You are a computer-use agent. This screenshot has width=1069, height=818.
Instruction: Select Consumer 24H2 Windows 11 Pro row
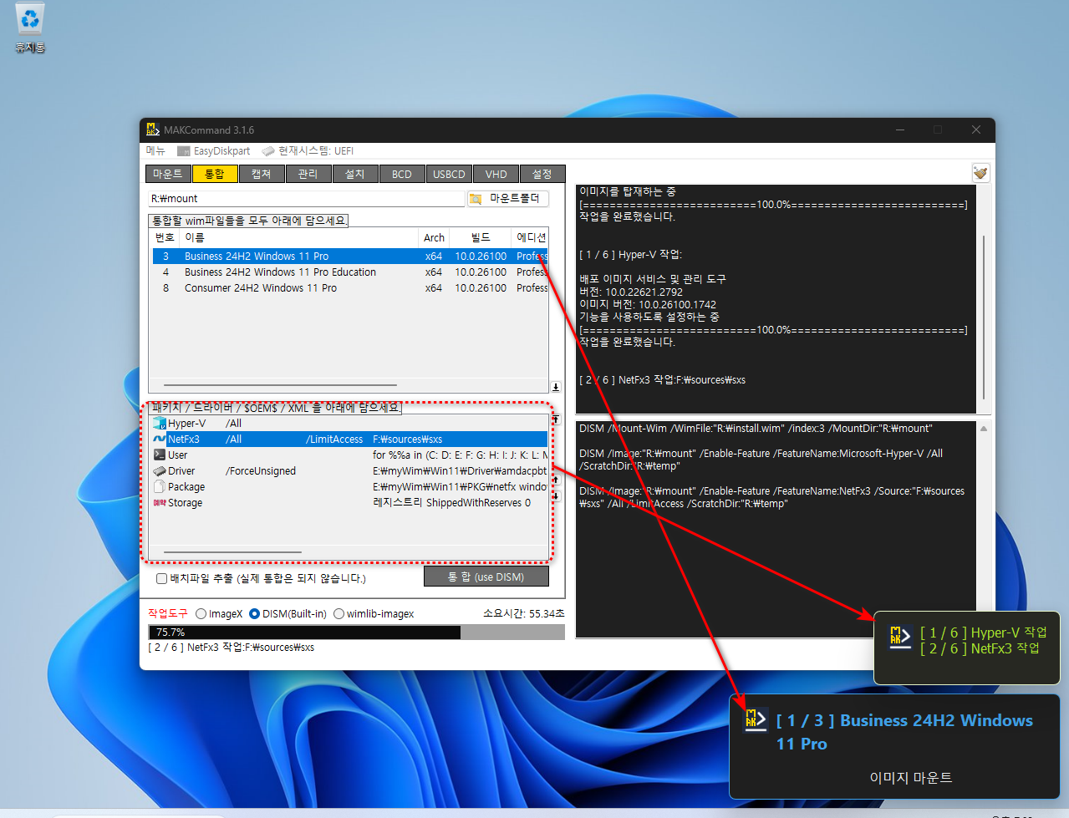pos(349,288)
